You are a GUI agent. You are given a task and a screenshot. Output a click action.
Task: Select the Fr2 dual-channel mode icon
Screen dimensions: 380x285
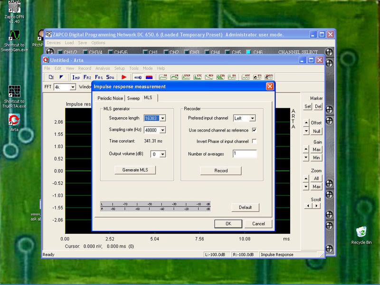(x=87, y=77)
